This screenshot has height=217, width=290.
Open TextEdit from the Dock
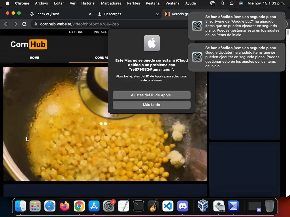[x=123, y=206]
